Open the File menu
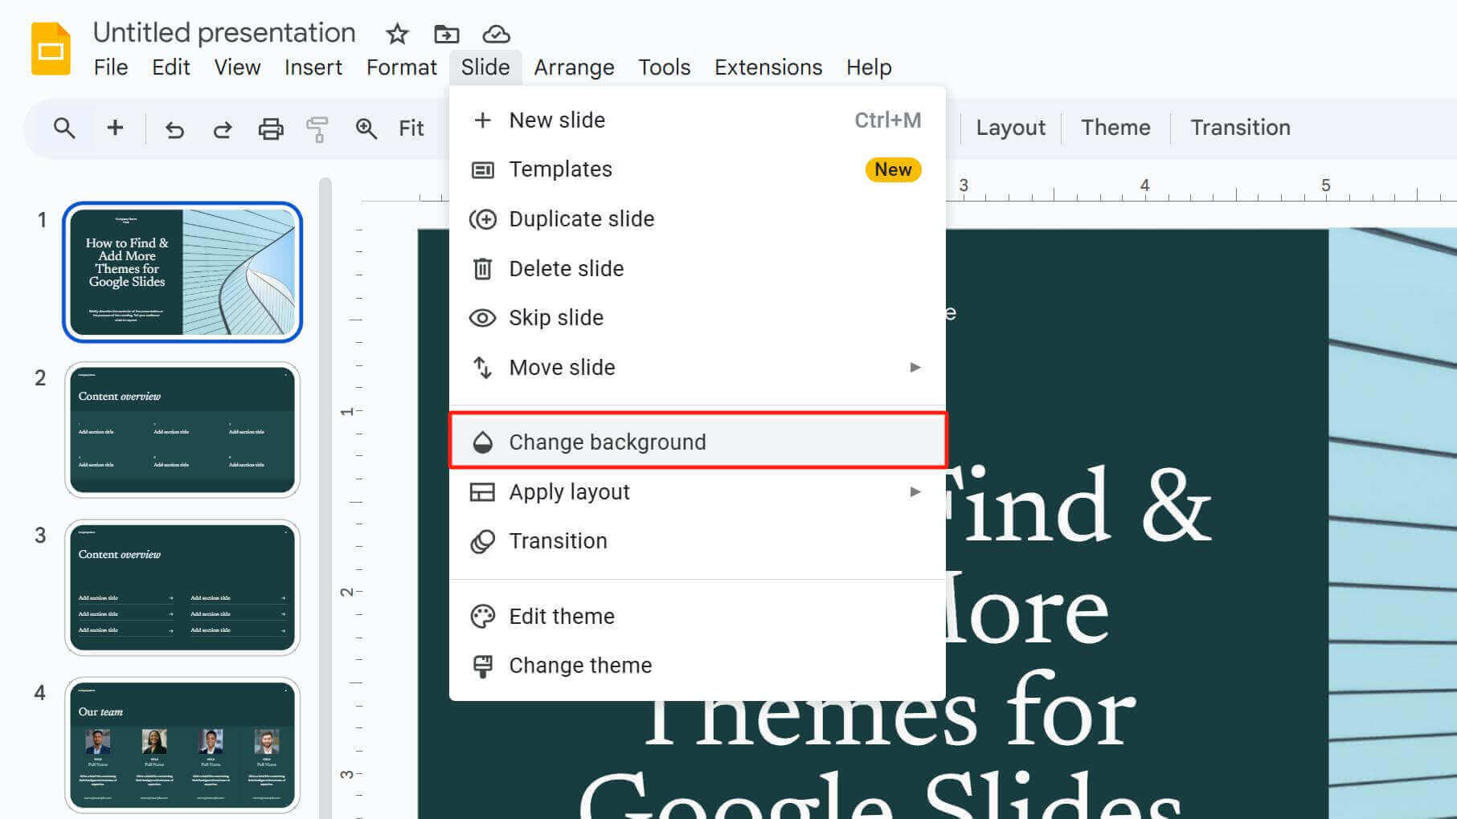Viewport: 1457px width, 819px height. pyautogui.click(x=111, y=67)
